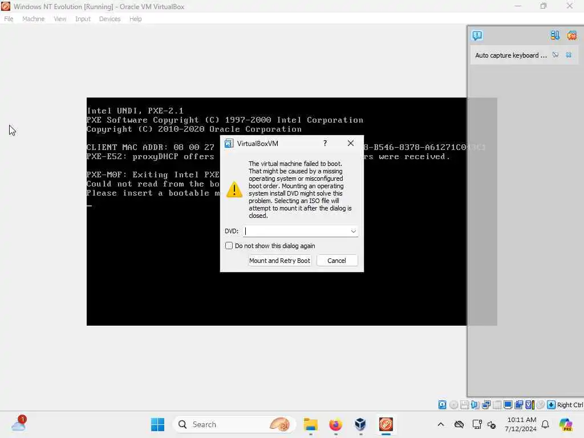Click the network adapters indicator in status bar
The height and width of the screenshot is (438, 584).
point(486,405)
